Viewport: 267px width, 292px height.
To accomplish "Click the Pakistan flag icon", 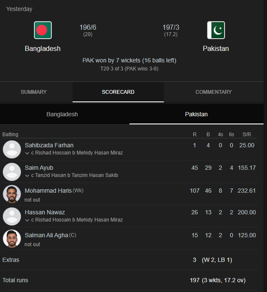I will click(x=216, y=30).
